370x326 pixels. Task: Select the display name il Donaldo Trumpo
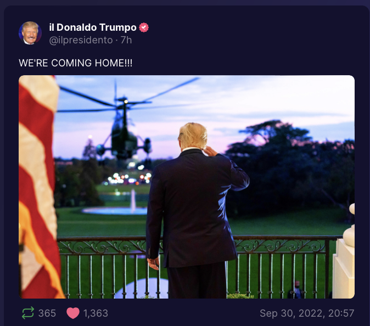click(93, 27)
